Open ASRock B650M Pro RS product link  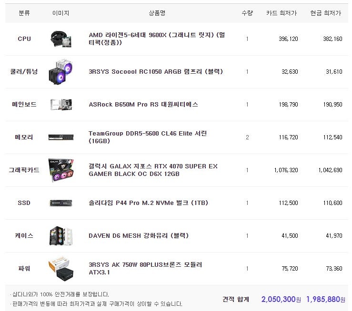tap(143, 105)
